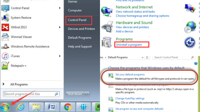Click View network status and tasks

(135, 12)
